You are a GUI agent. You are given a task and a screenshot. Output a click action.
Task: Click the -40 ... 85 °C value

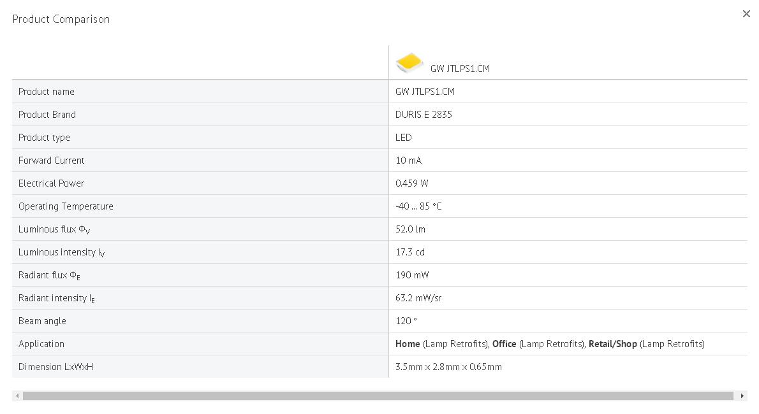tap(418, 206)
